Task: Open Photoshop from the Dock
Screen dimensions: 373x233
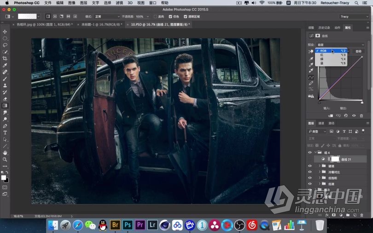Action: pos(128,225)
